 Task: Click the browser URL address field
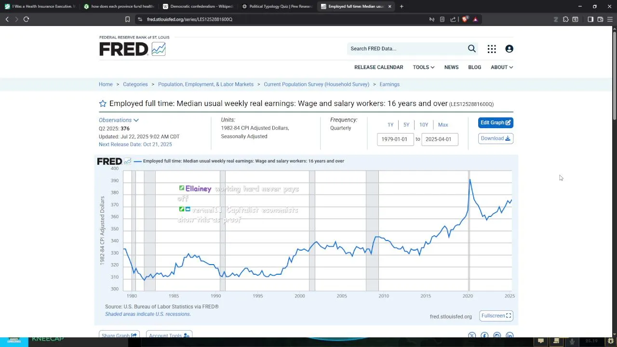[x=284, y=19]
